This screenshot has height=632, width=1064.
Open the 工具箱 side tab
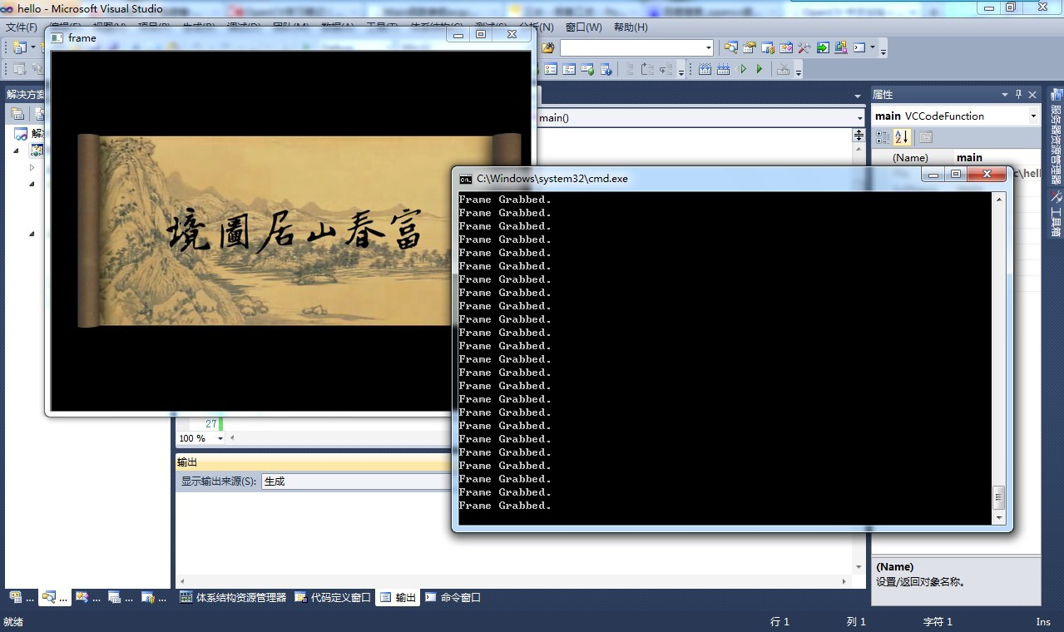1056,214
